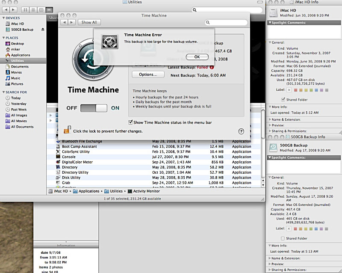Eject the 500GB Backup drive
This screenshot has width=342, height=273.
tap(43, 29)
